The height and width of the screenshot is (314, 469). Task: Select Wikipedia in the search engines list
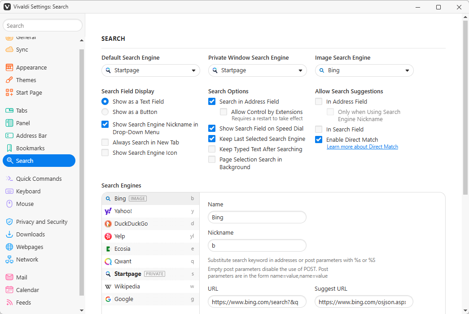(x=127, y=286)
